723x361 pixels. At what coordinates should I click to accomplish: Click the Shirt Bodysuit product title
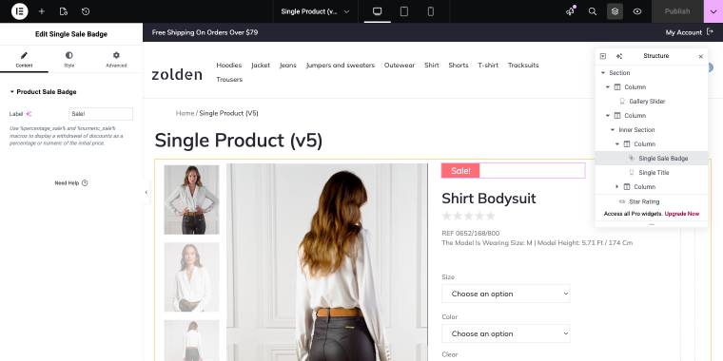[489, 199]
